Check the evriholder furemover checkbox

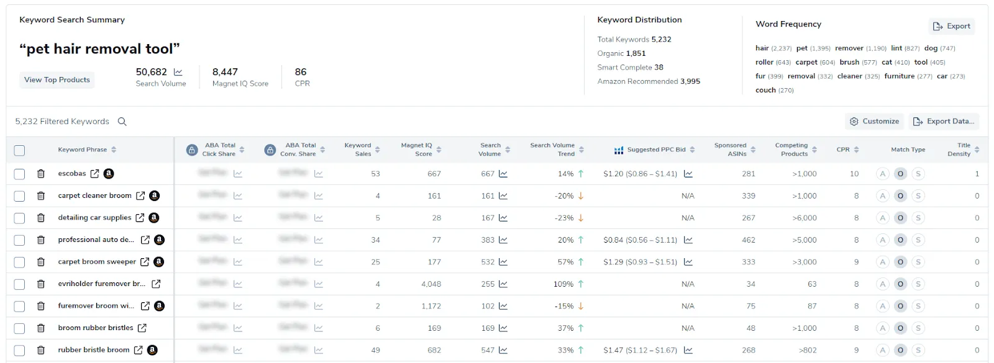19,284
